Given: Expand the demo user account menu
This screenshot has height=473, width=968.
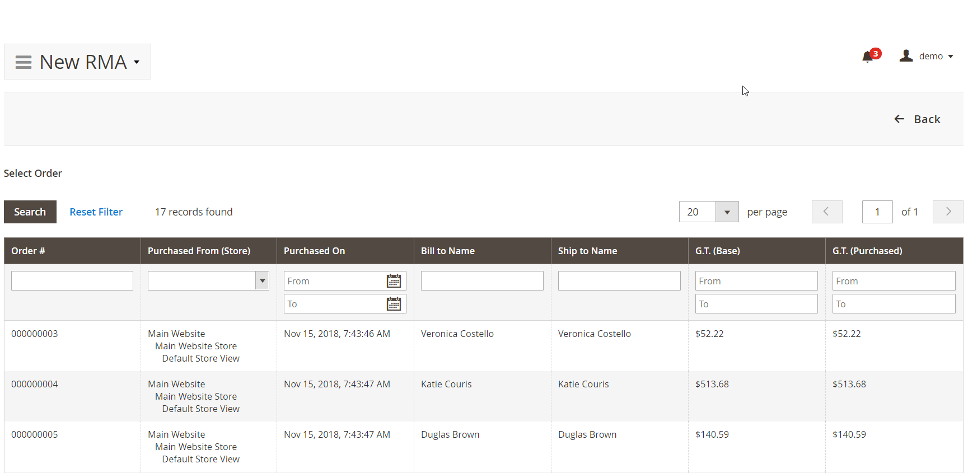Looking at the screenshot, I should (950, 57).
